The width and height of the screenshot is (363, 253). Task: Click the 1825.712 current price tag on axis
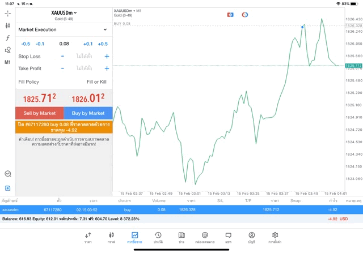point(353,66)
